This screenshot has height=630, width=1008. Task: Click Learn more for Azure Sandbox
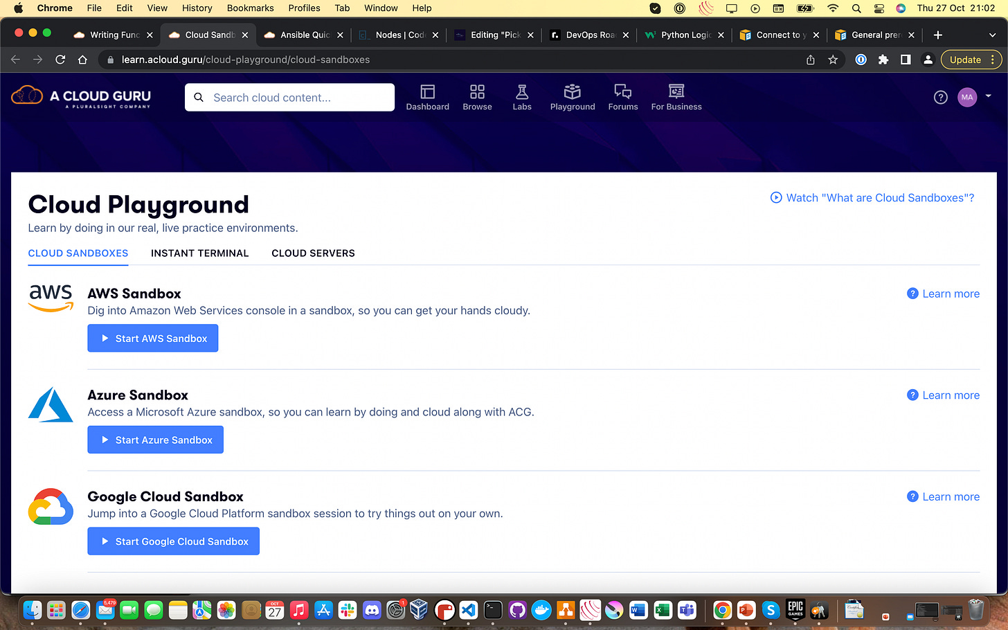(943, 395)
